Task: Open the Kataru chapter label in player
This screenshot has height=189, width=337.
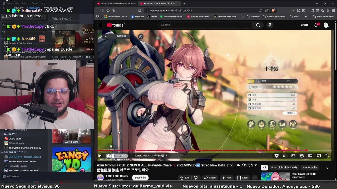Action: click(151, 156)
